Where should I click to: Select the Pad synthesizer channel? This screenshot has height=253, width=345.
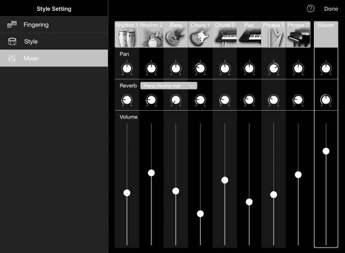(x=249, y=34)
